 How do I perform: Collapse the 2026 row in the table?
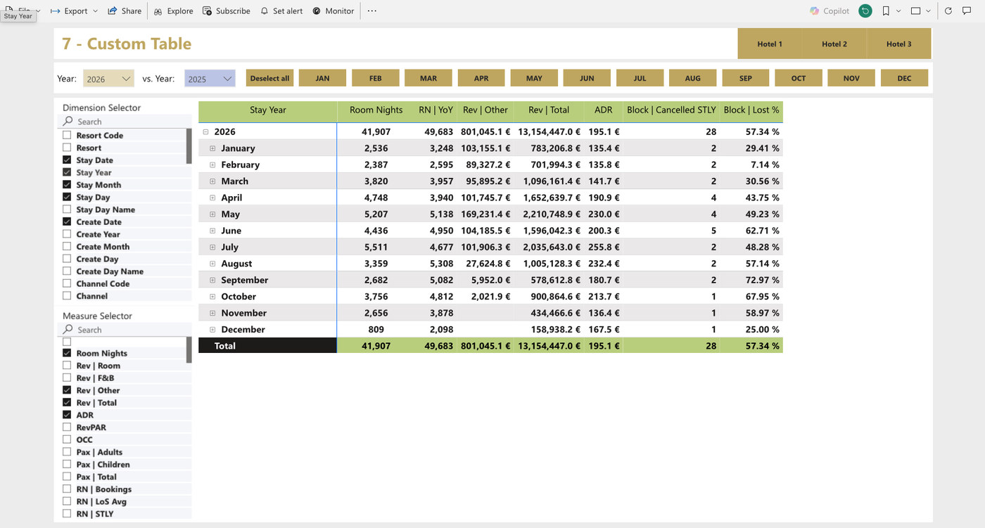[x=206, y=131]
